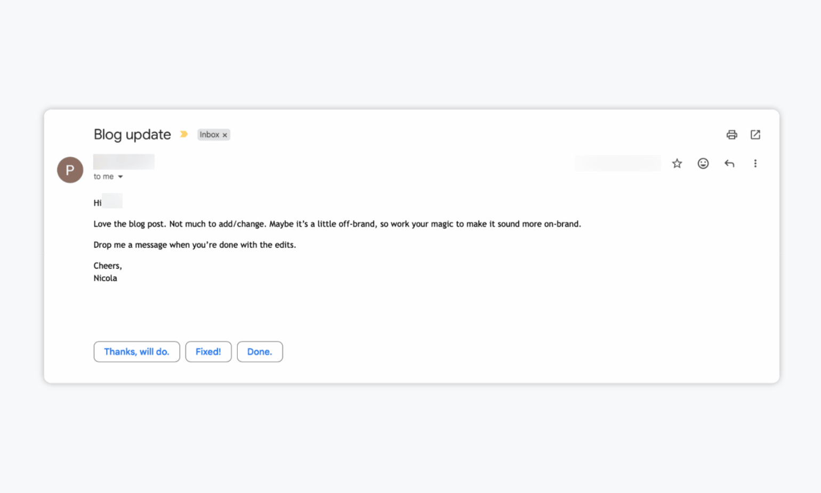
Task: Click the Inbox label chip
Action: tap(210, 135)
